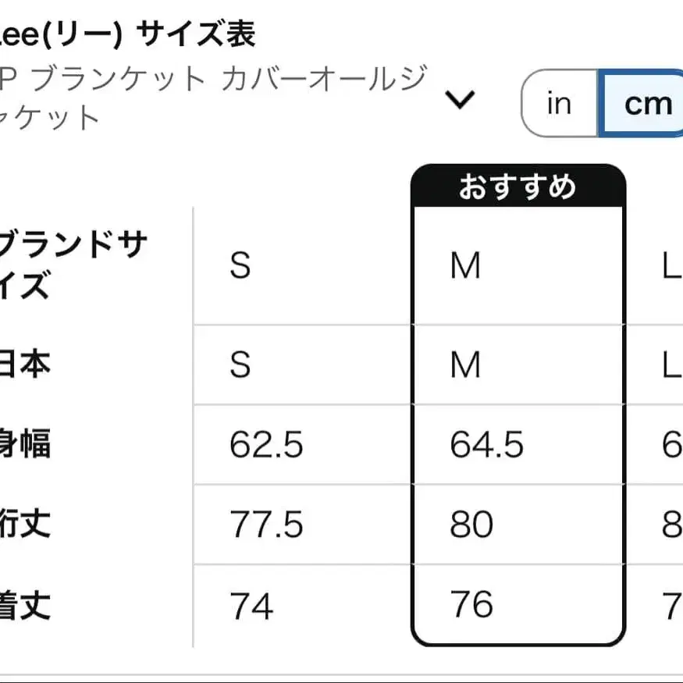Image resolution: width=683 pixels, height=683 pixels.
Task: Click the 74 value under size S
Action: tap(251, 604)
